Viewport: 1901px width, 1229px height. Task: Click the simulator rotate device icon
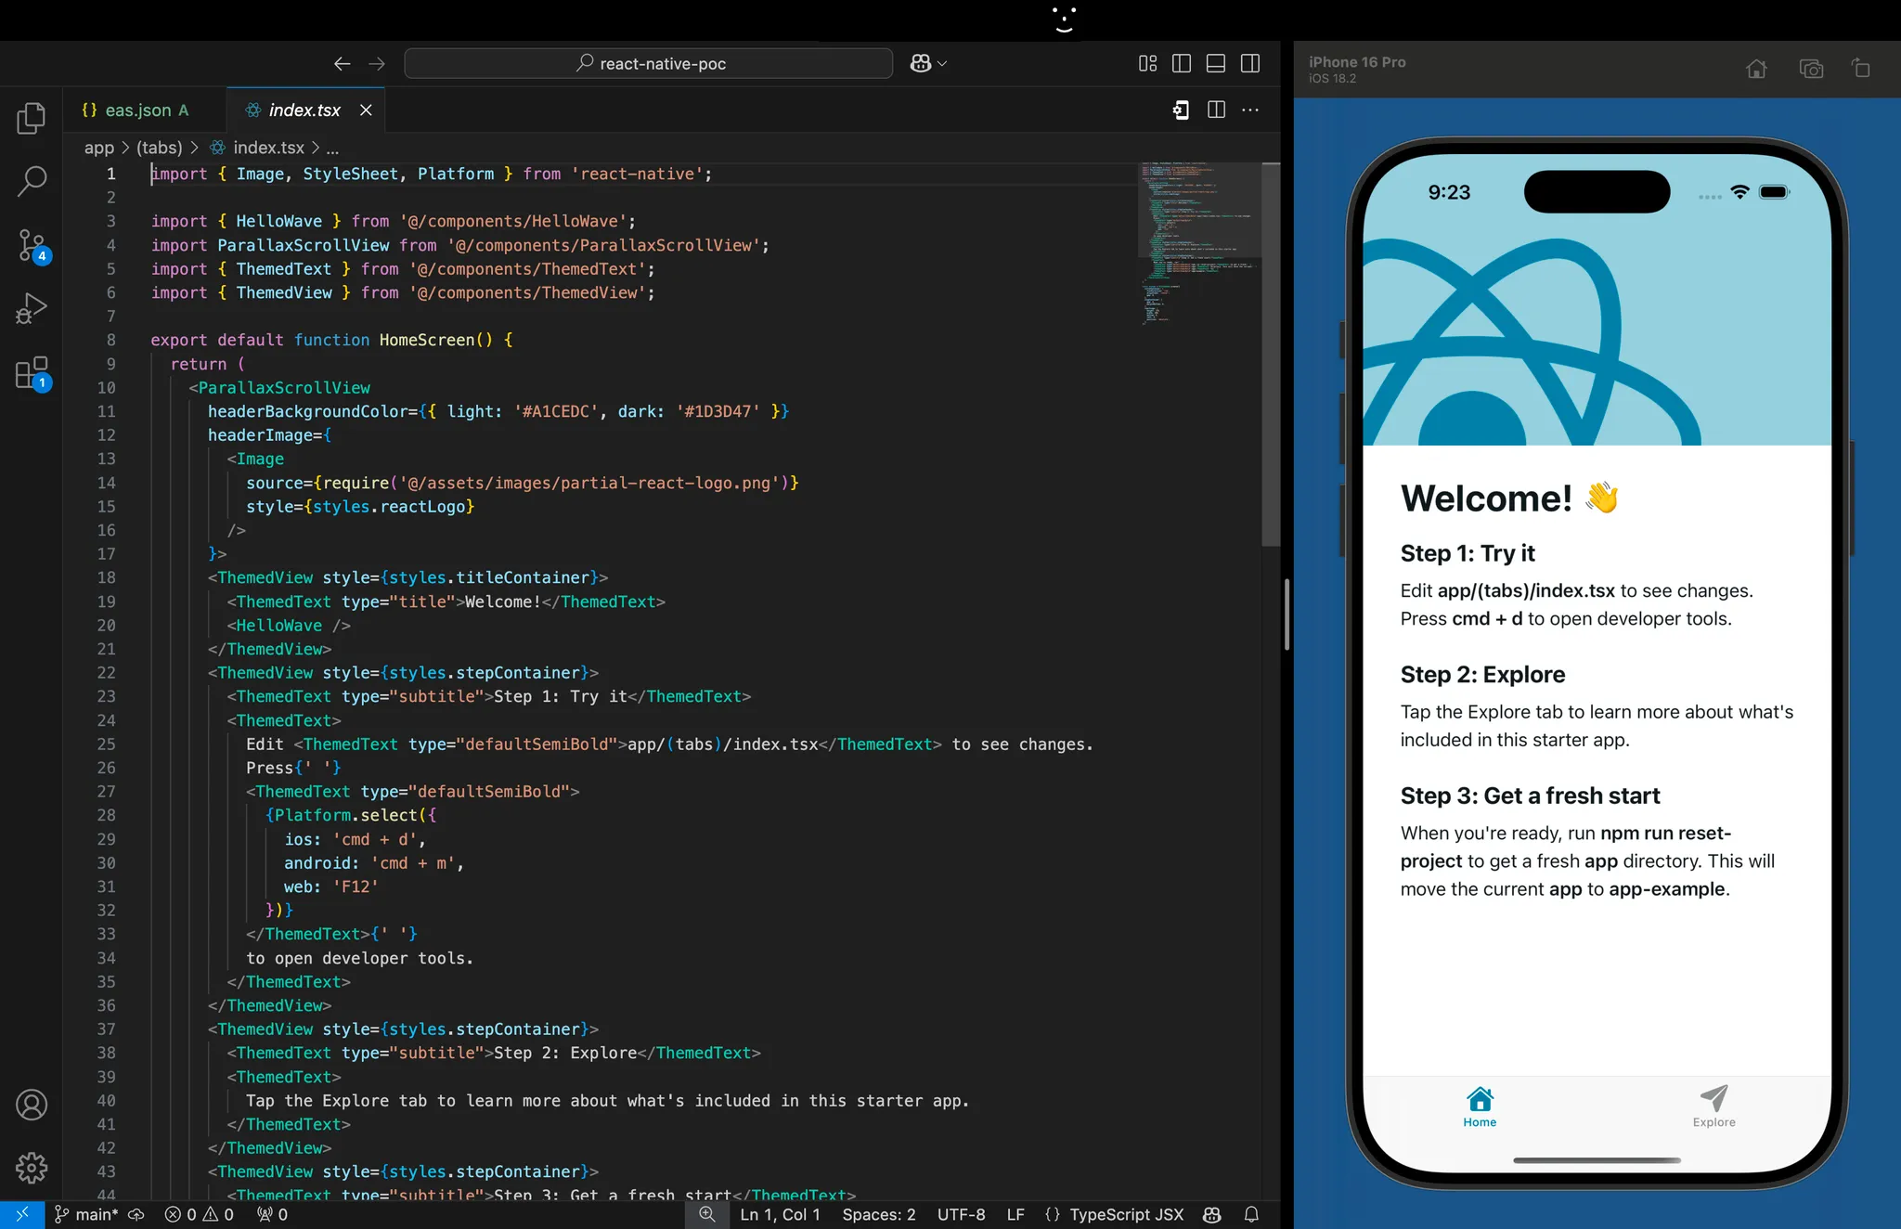pos(1861,69)
